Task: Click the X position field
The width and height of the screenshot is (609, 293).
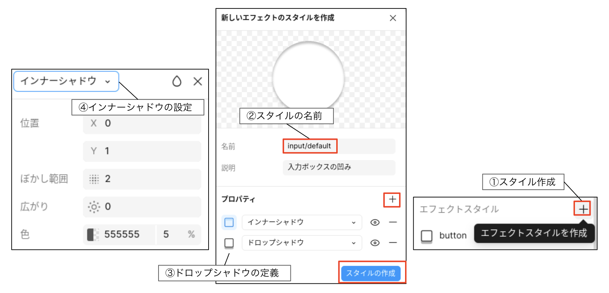Action: (142, 123)
